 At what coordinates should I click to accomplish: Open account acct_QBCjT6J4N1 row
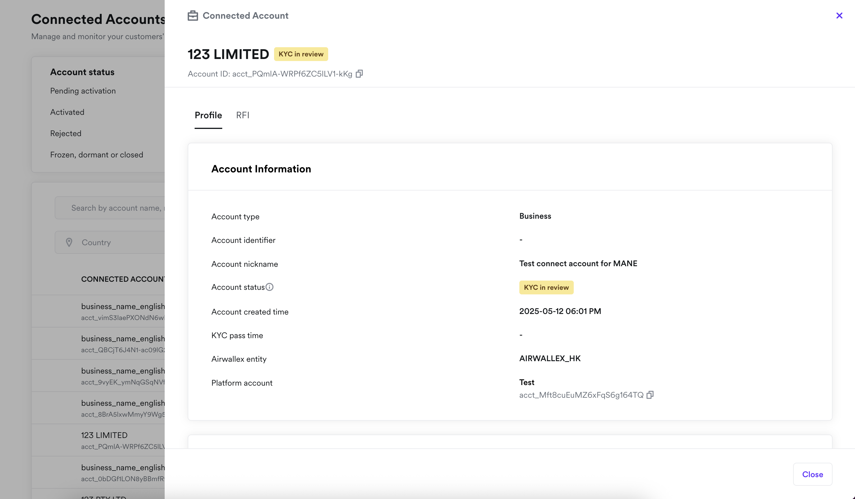tap(122, 344)
